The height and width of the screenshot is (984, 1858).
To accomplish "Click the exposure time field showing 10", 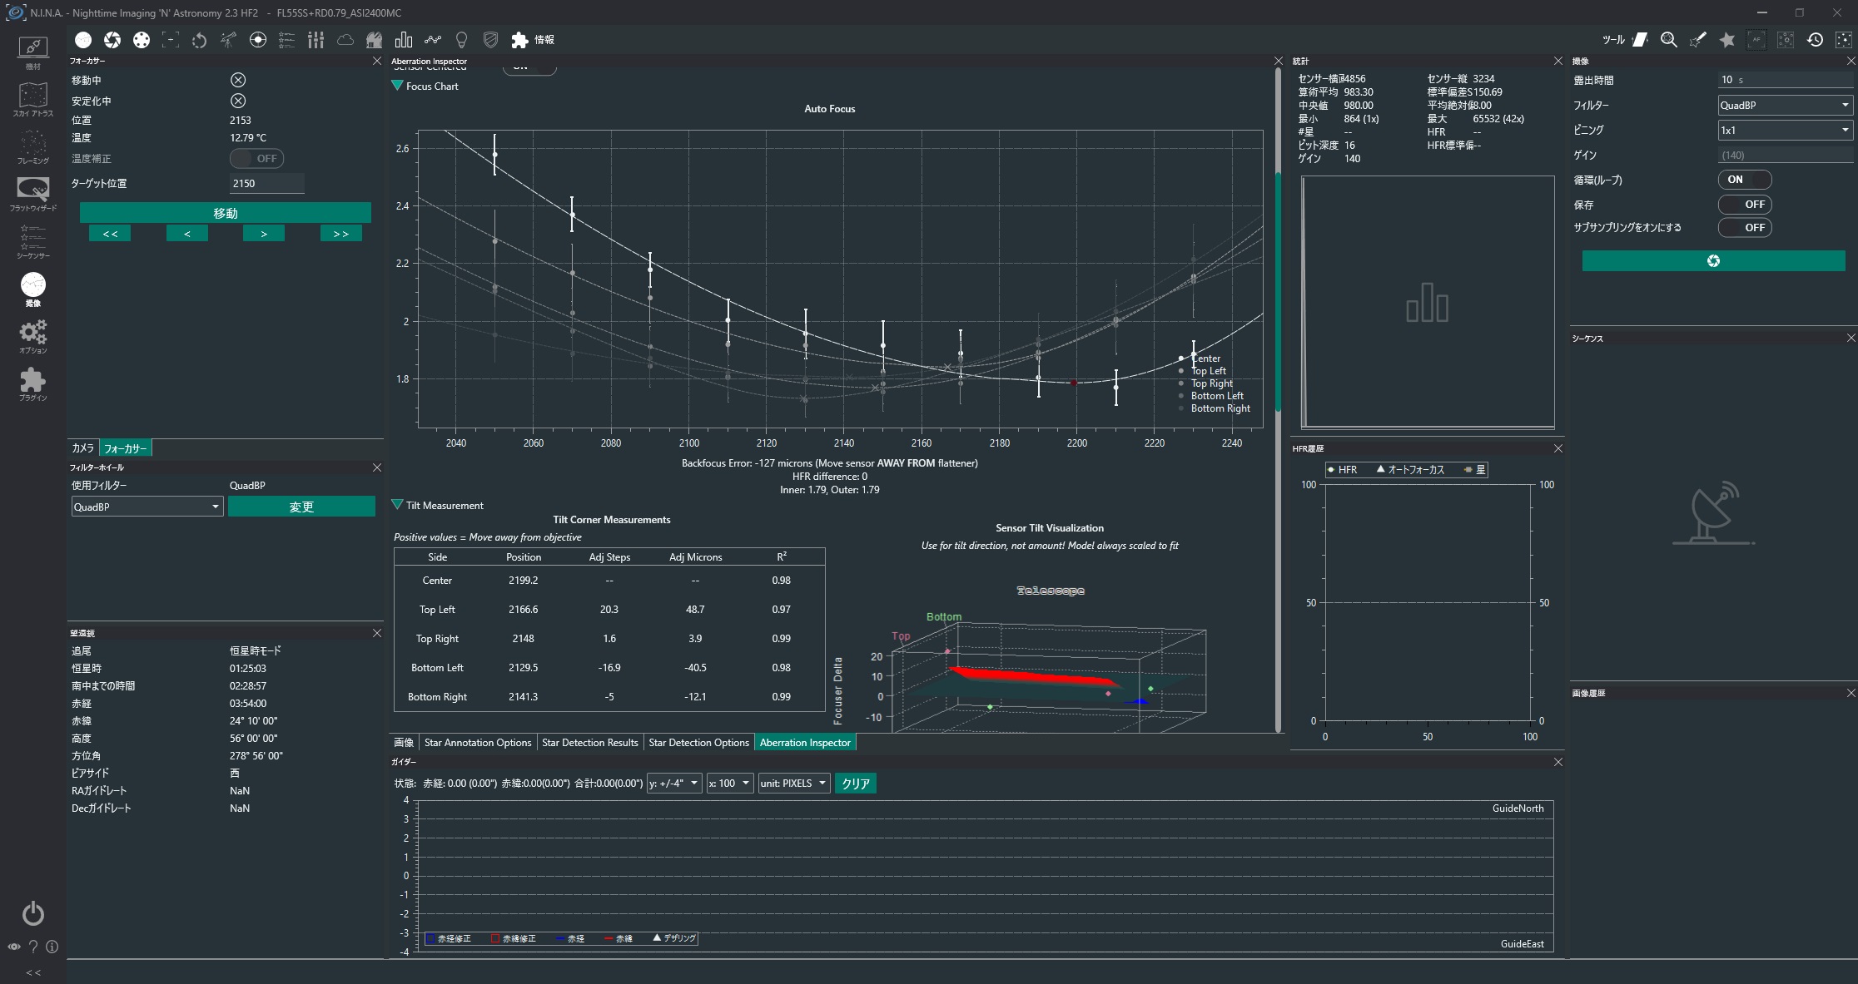I will tap(1785, 80).
